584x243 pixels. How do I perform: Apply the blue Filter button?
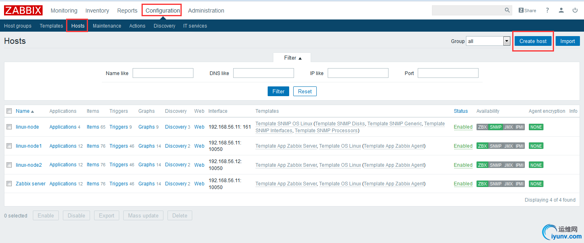click(x=279, y=91)
